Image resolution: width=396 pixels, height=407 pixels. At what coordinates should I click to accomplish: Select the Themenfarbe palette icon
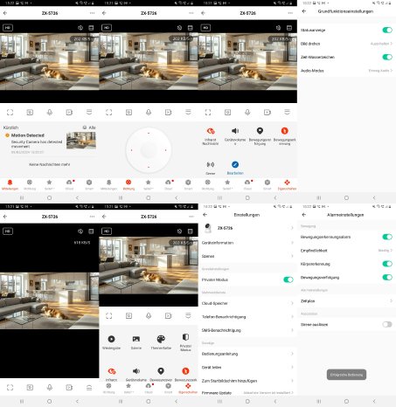(161, 339)
